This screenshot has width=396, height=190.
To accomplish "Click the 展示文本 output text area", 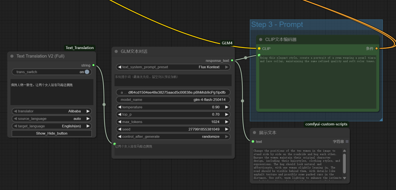I will coord(297,164).
